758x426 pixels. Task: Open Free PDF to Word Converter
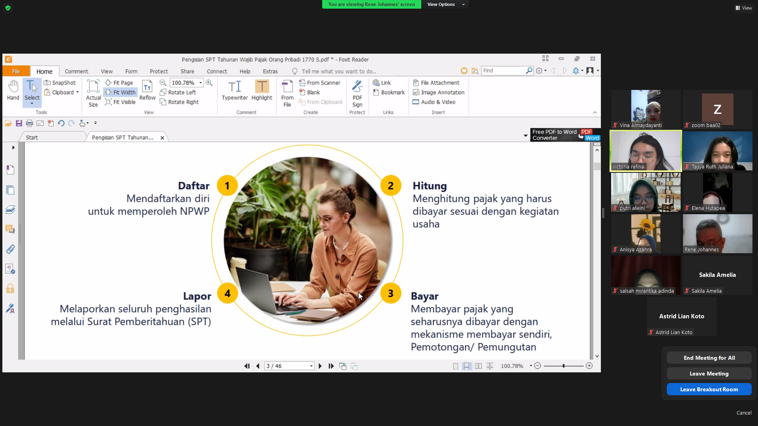(x=565, y=135)
